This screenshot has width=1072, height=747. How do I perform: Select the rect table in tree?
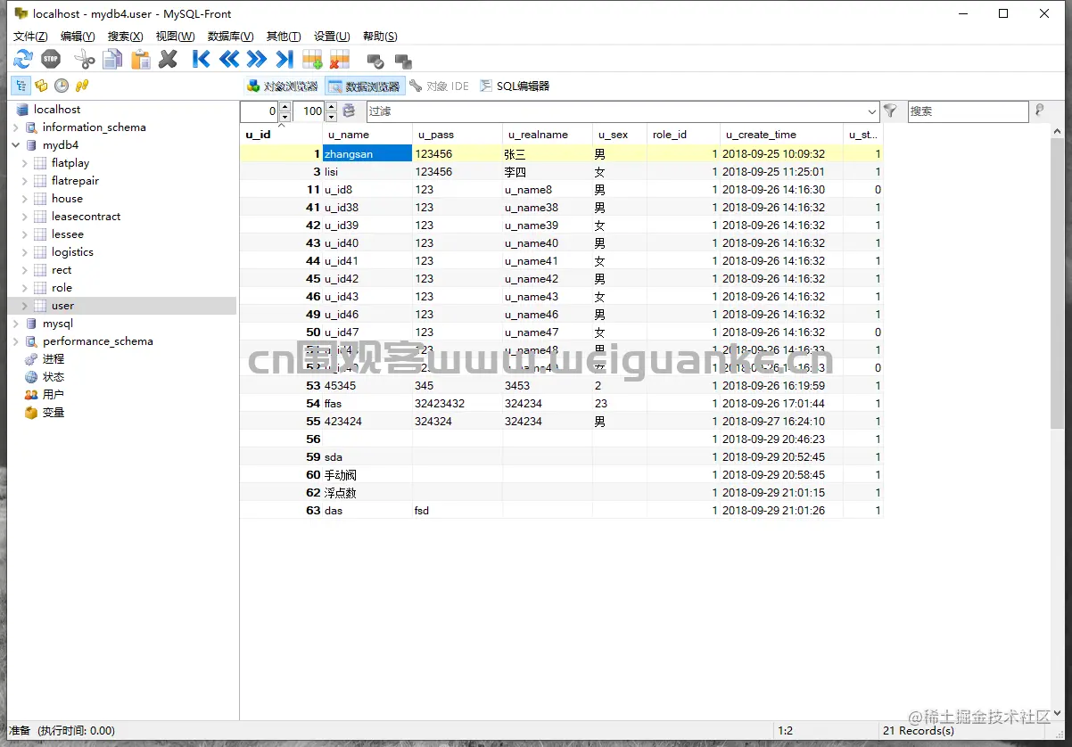(62, 270)
